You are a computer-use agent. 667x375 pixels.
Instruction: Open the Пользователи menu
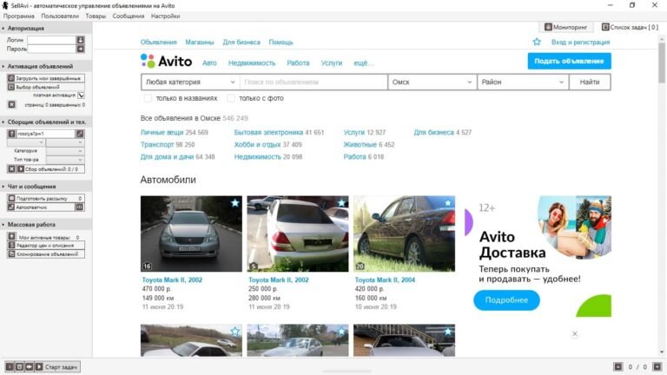coord(60,16)
